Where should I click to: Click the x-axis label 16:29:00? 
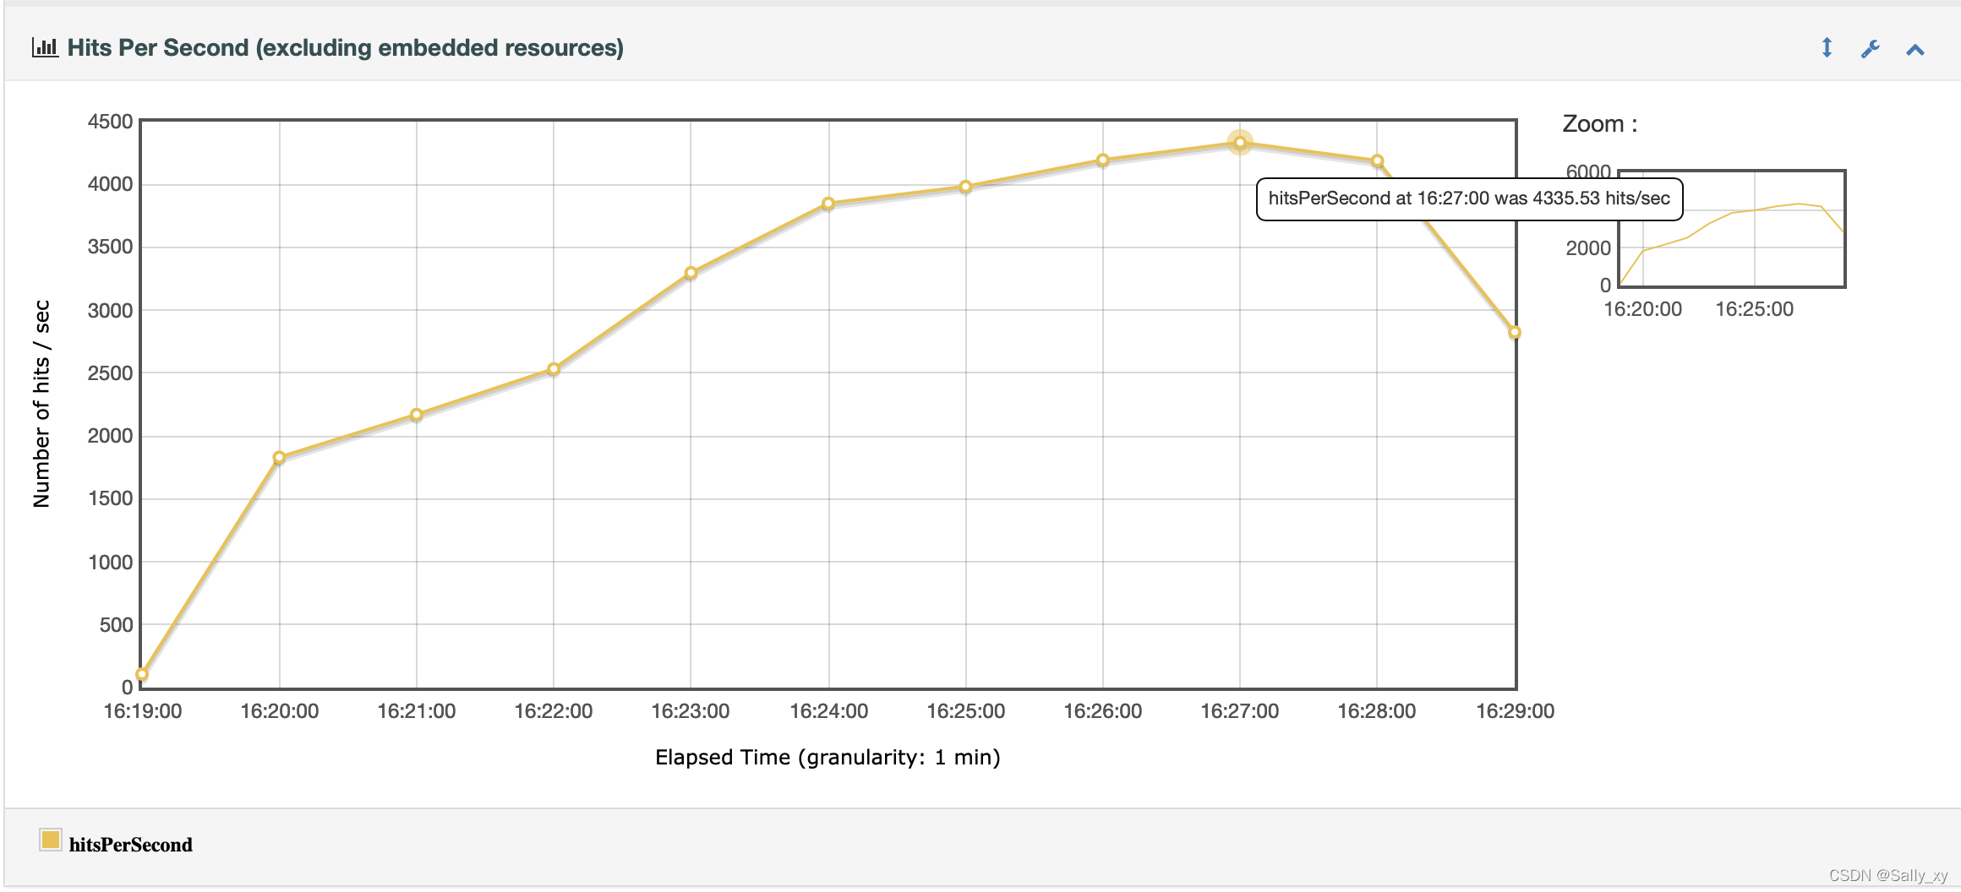[x=1516, y=711]
